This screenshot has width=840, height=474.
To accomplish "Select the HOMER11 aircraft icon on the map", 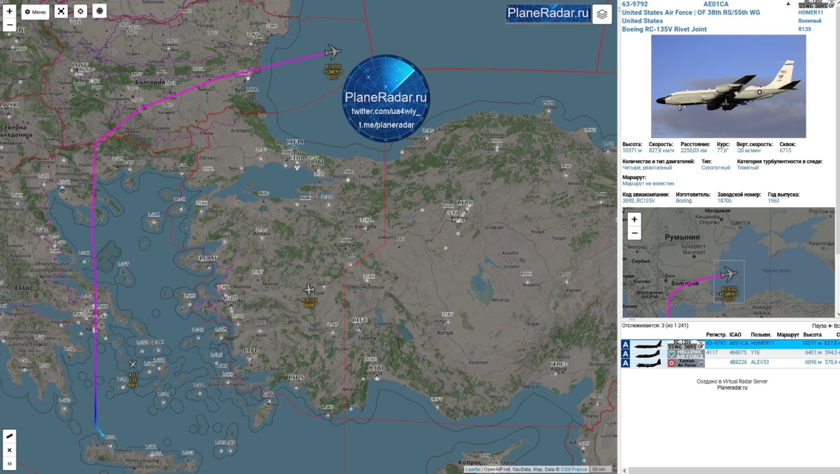I will click(x=333, y=52).
